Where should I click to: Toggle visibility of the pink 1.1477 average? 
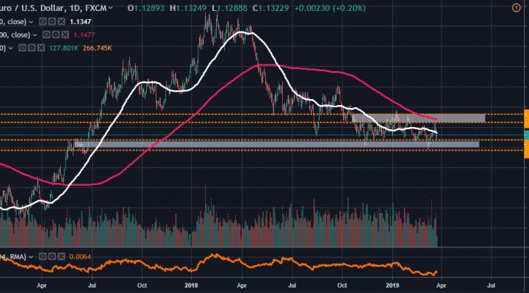coord(46,35)
